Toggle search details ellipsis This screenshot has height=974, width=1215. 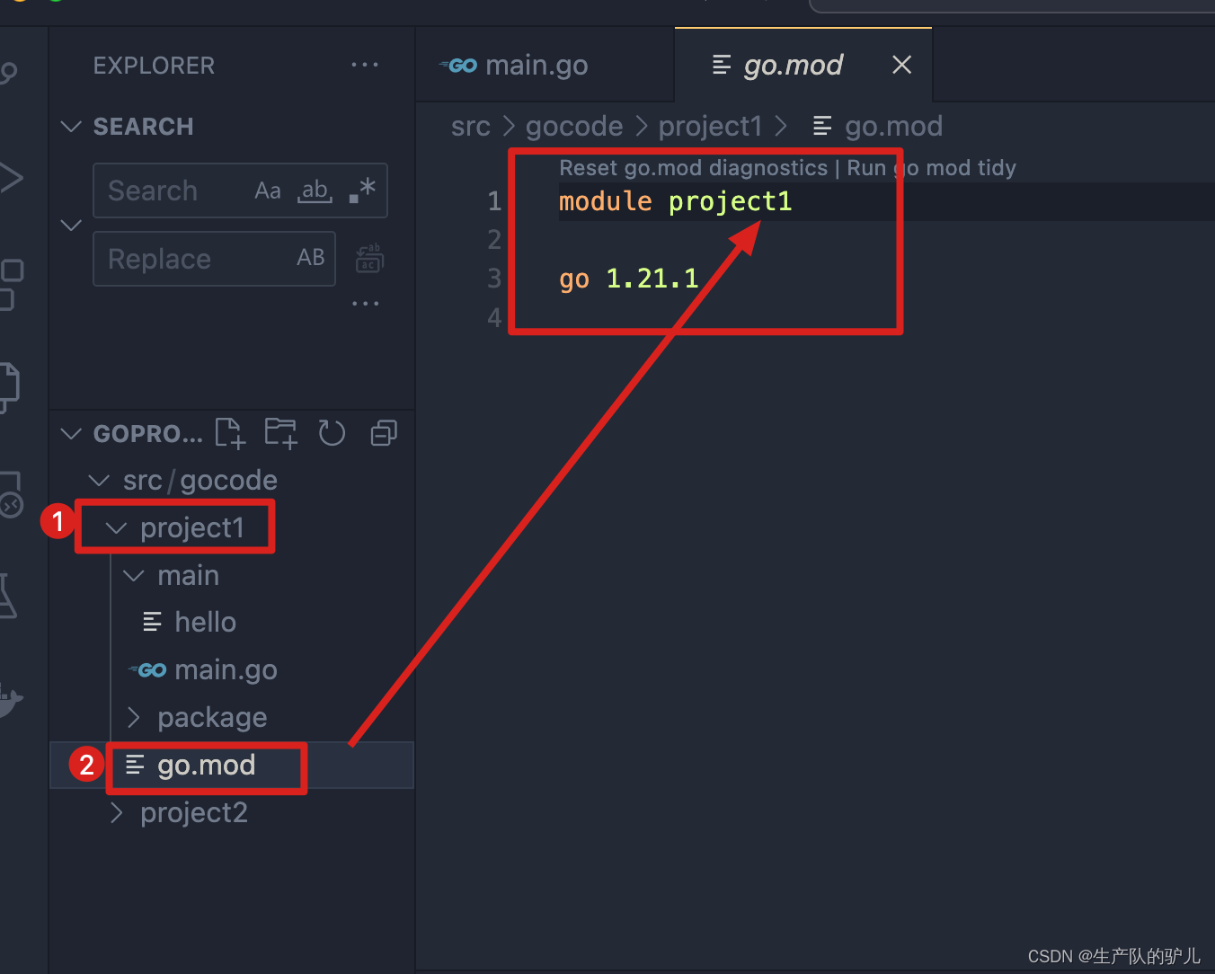(365, 304)
